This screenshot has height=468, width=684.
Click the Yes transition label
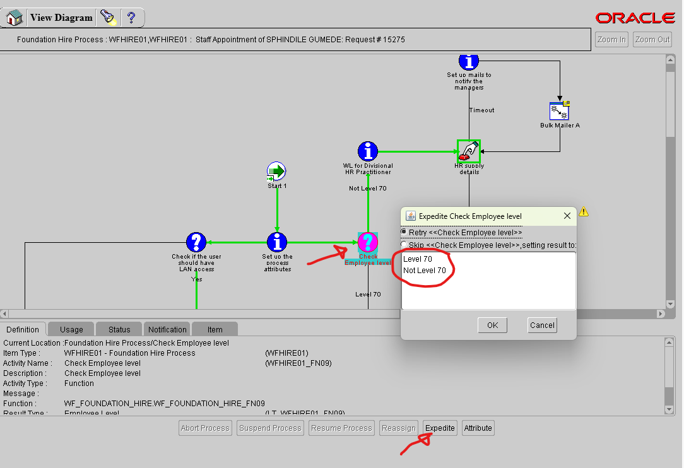(x=197, y=279)
